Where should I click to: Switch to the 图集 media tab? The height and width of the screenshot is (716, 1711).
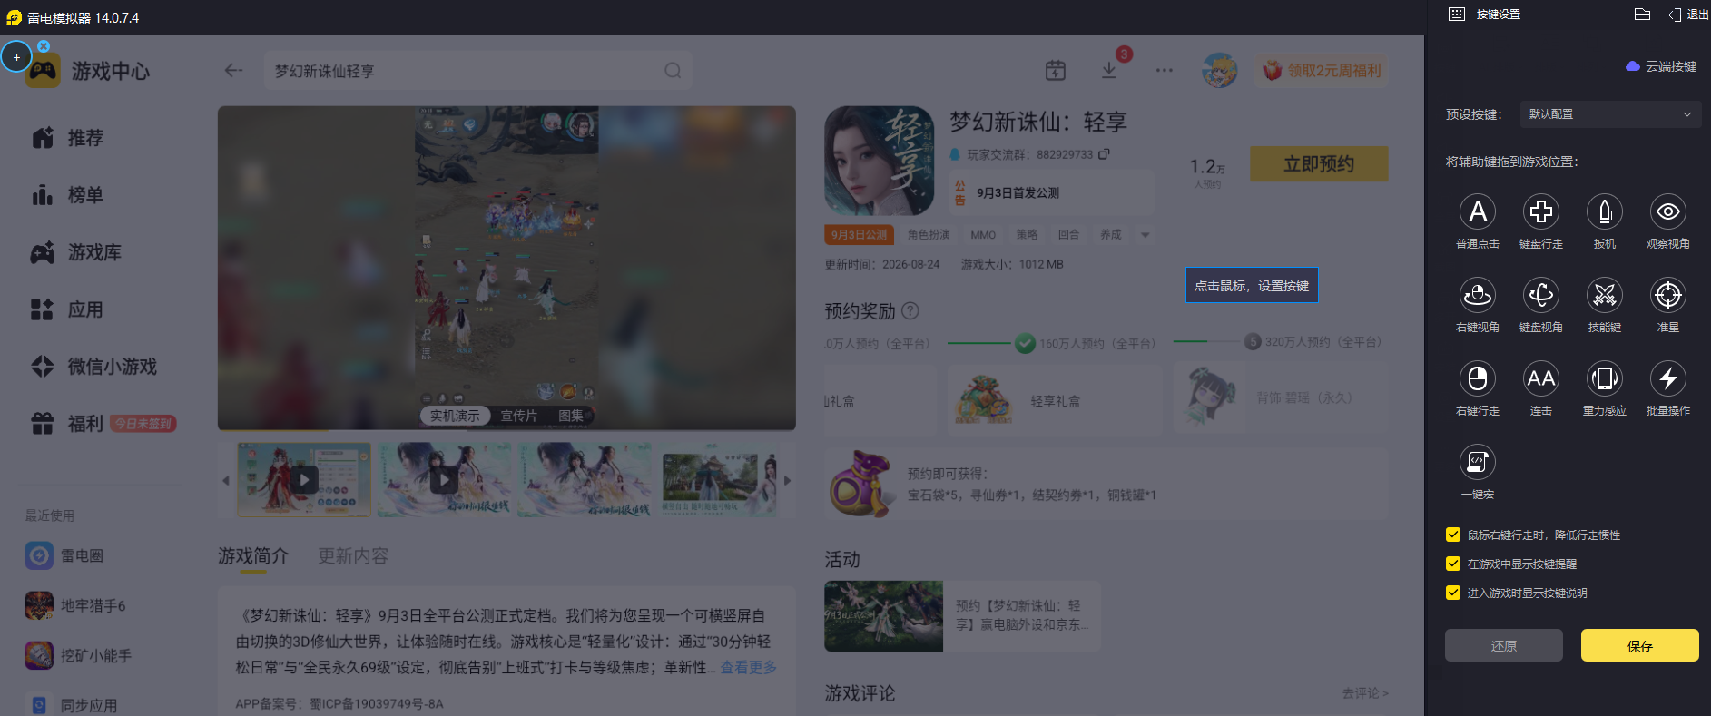click(571, 416)
